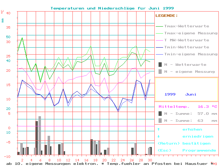
Task: Click the up arrow next to erhöhen
Action: [159, 129]
